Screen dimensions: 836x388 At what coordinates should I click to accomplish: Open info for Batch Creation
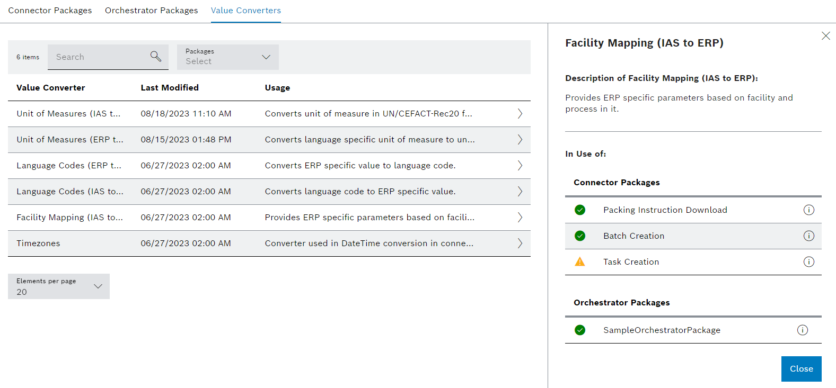pyautogui.click(x=808, y=236)
